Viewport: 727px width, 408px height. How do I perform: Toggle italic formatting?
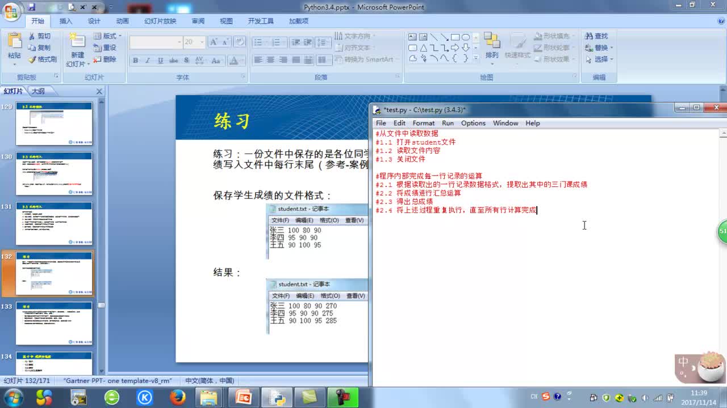pos(147,59)
